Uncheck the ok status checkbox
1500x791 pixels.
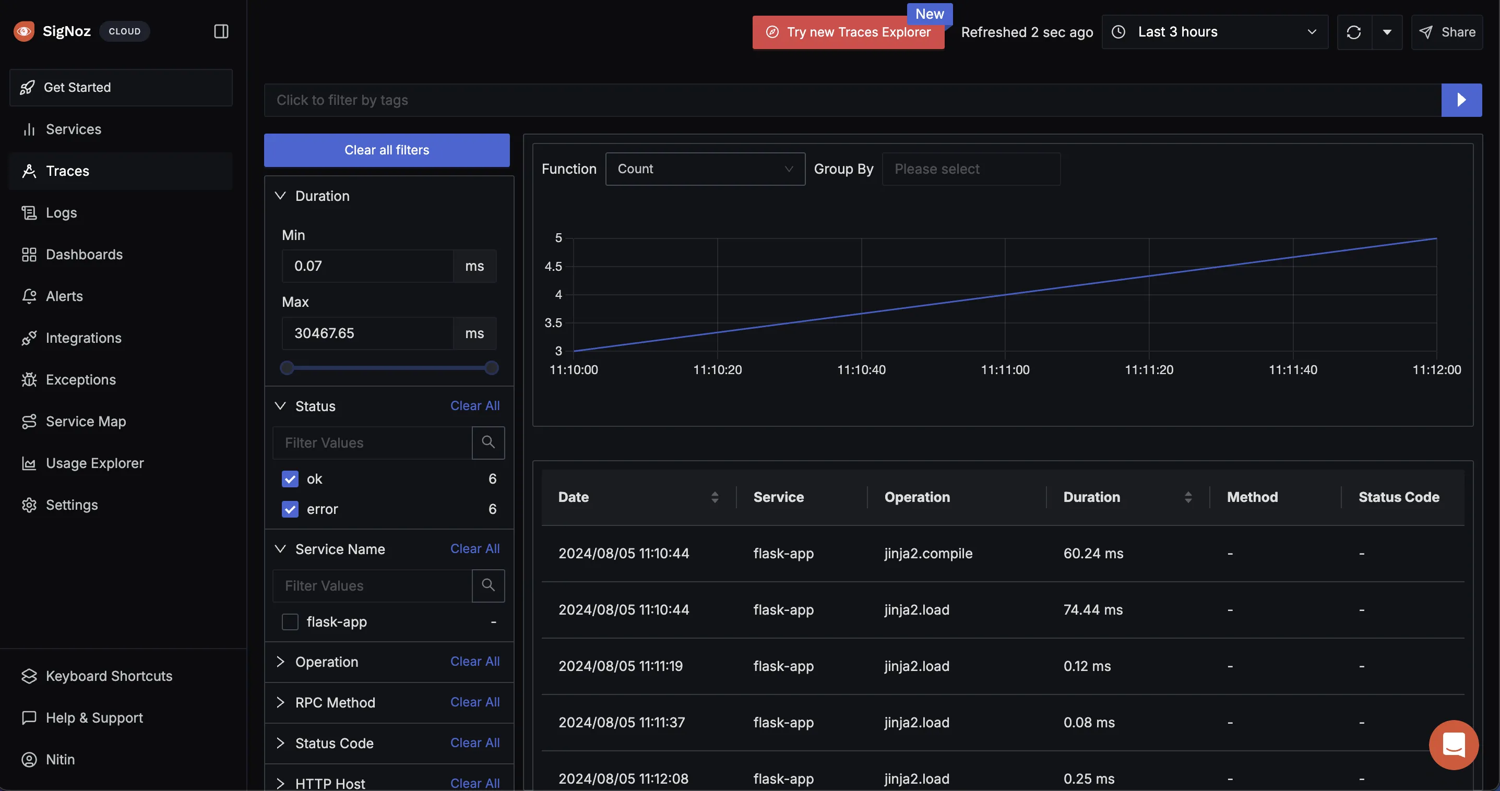click(290, 479)
